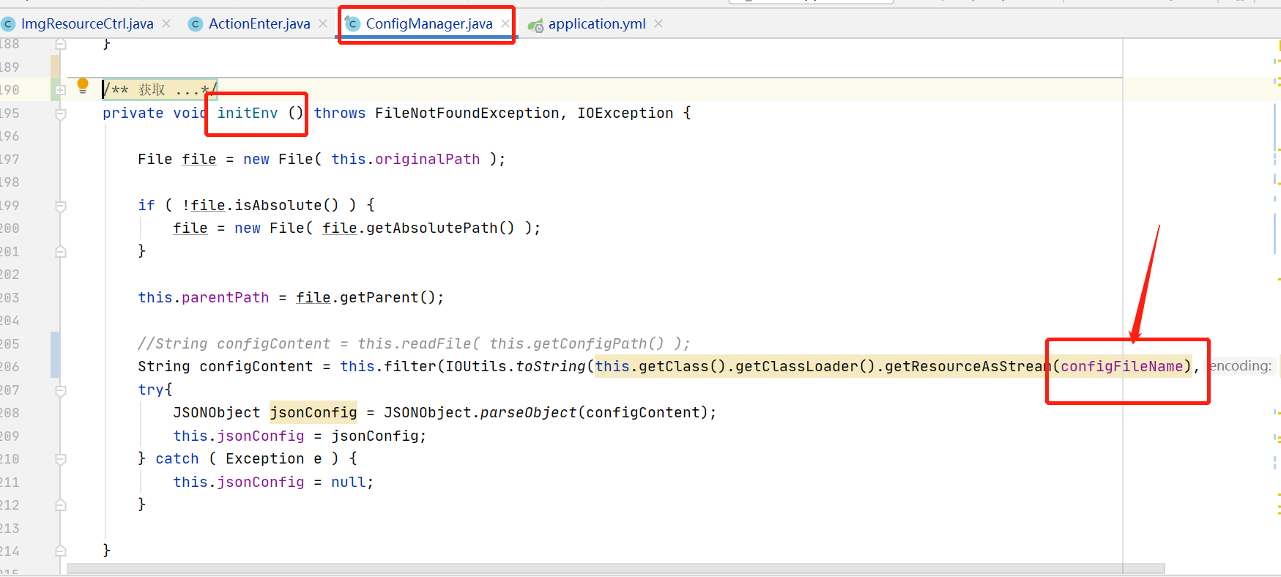The height and width of the screenshot is (577, 1281).
Task: Switch to the application.yml tab
Action: click(x=597, y=24)
